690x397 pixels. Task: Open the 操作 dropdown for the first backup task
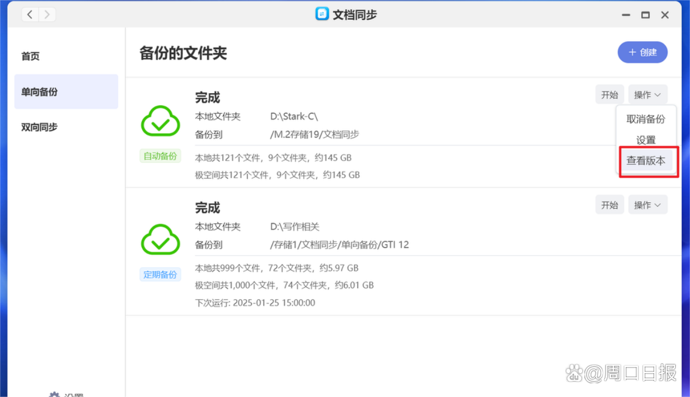pyautogui.click(x=647, y=94)
